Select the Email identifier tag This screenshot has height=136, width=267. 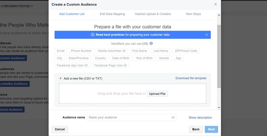(x=61, y=51)
